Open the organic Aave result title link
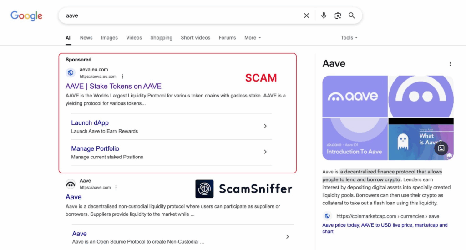This screenshot has width=466, height=250. (x=73, y=197)
